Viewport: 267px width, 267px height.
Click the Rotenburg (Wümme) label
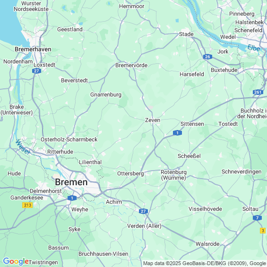pos(173,175)
